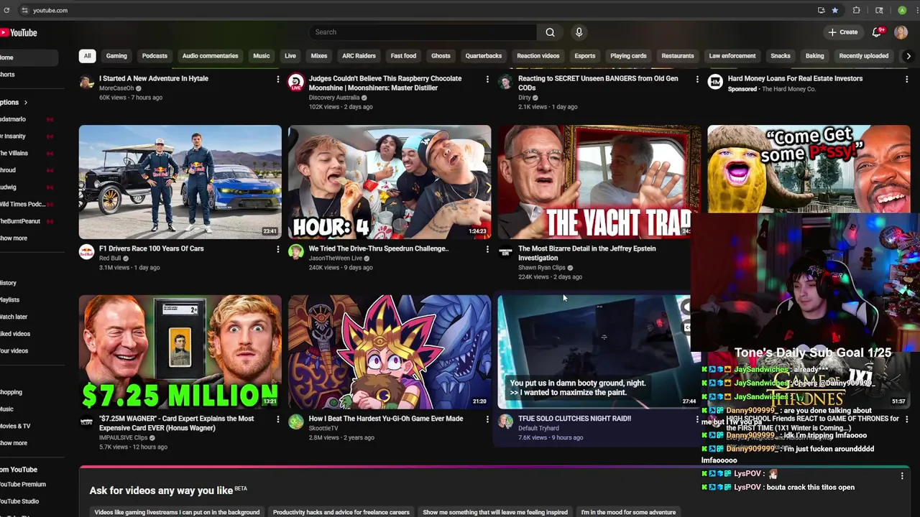Select the Fast food chip
Viewport: 920px width, 517px height.
coord(403,56)
